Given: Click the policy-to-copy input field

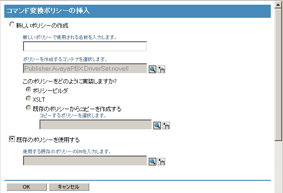Looking at the screenshot, I should point(95,125).
